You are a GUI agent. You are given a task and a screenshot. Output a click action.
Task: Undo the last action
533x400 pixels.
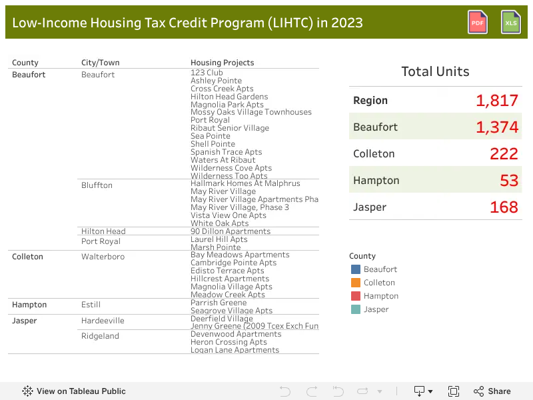285,391
